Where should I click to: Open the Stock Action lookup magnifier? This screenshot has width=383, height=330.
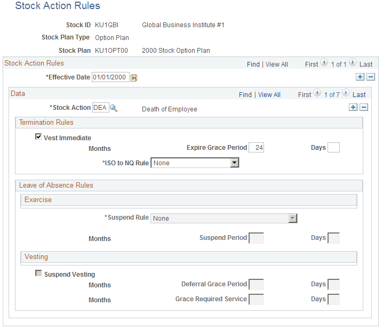pos(114,108)
